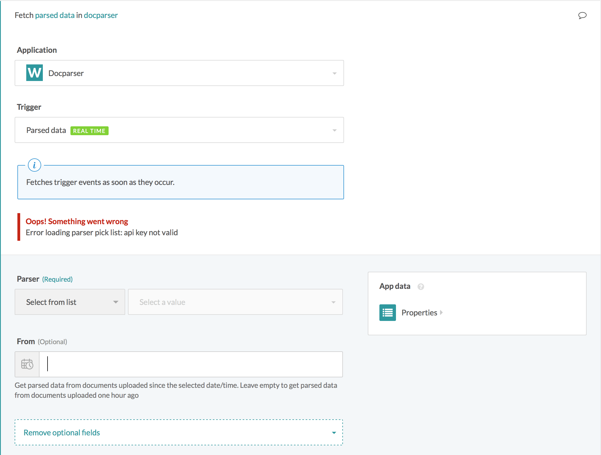
Task: Click the teal Properties list icon
Action: click(387, 312)
